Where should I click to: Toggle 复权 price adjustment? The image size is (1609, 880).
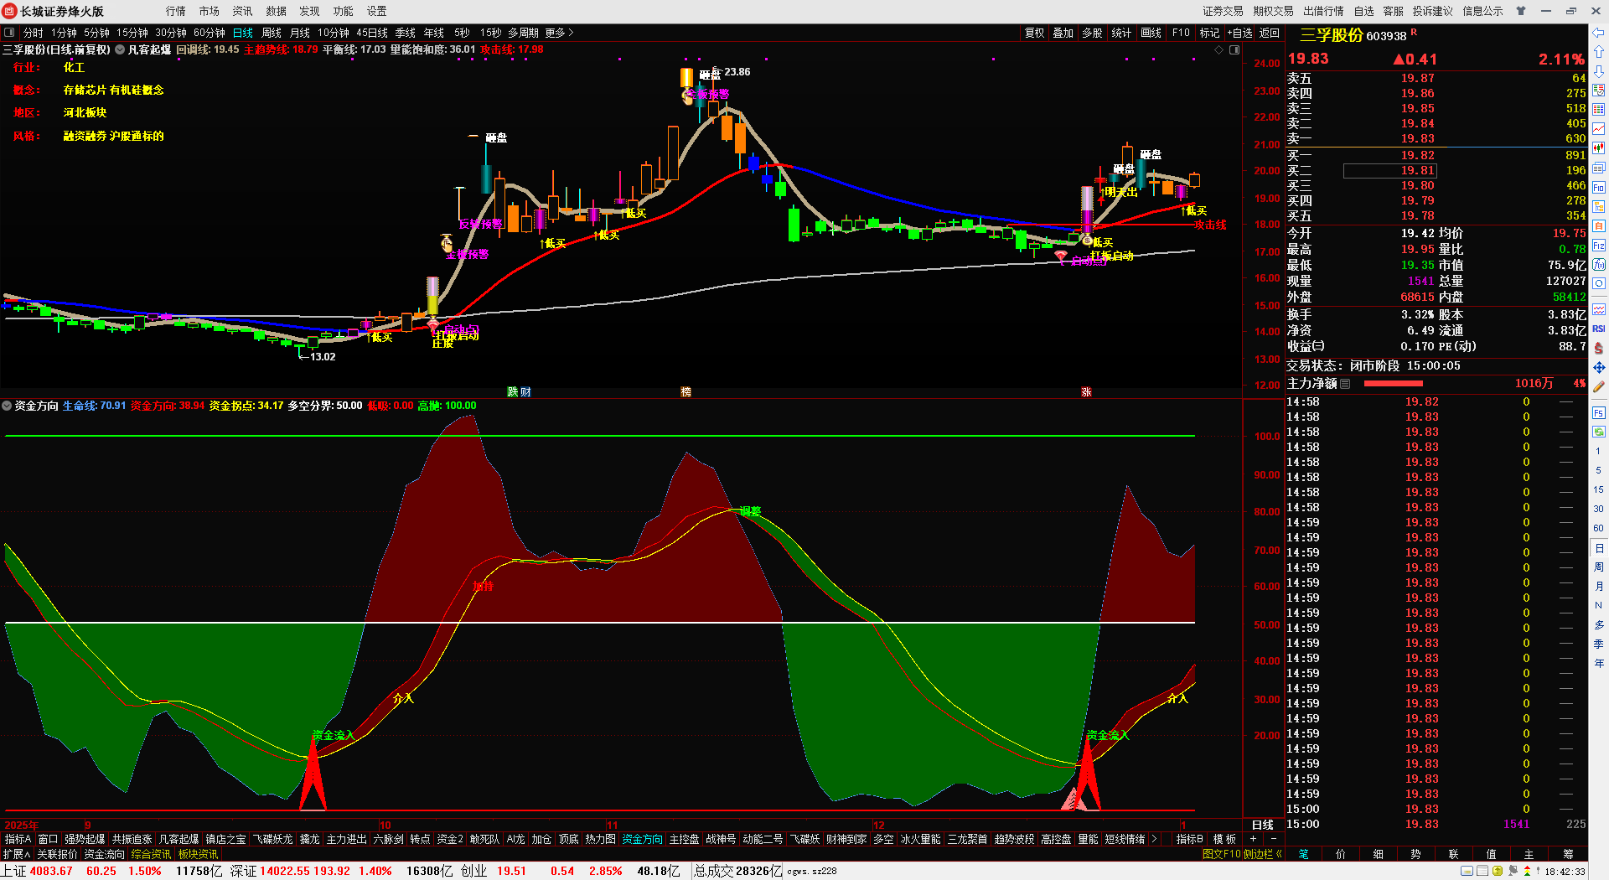point(1035,33)
